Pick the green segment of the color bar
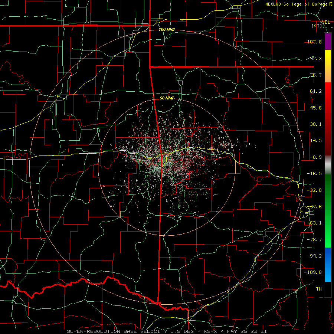The width and height of the screenshot is (334, 334). click(x=328, y=211)
